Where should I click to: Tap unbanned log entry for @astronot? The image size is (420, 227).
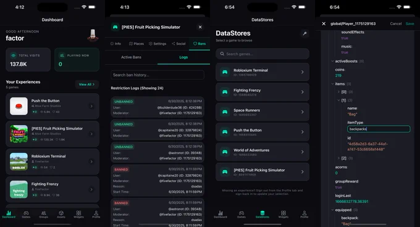pos(157,152)
